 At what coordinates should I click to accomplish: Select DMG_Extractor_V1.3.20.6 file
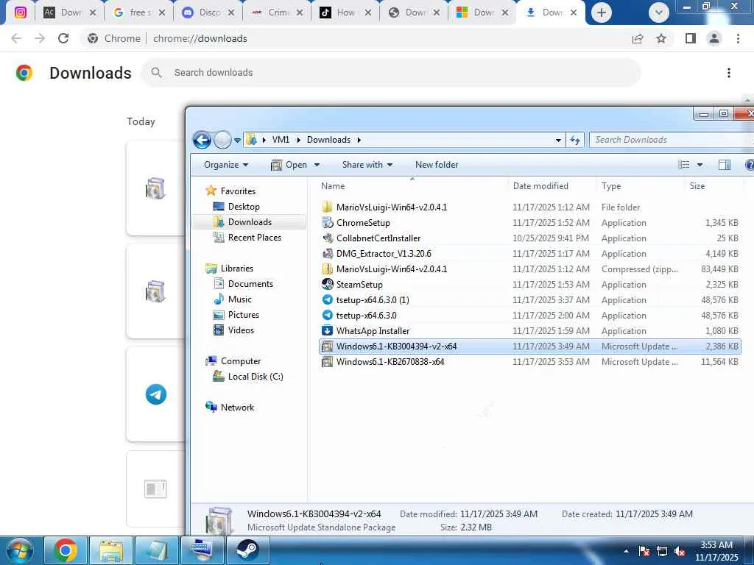(x=529, y=254)
